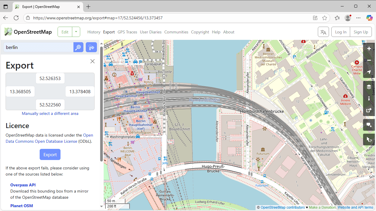
Task: Open directions between two points
Action: point(91,47)
